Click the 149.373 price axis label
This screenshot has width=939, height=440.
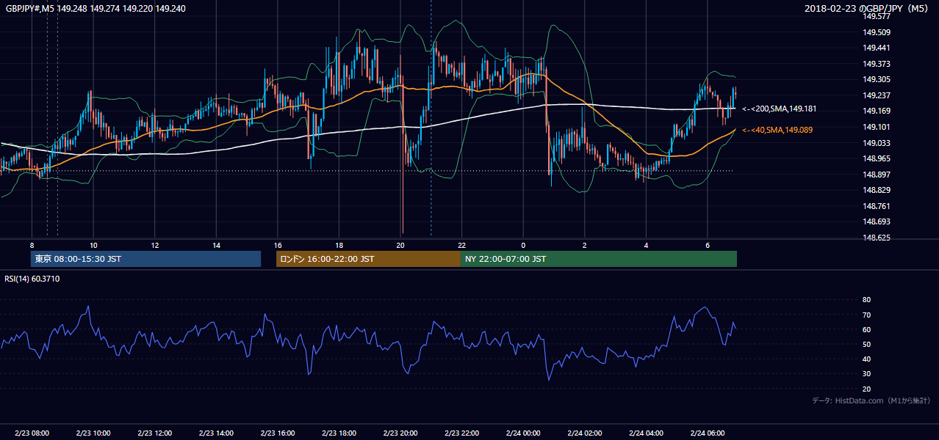pos(876,64)
